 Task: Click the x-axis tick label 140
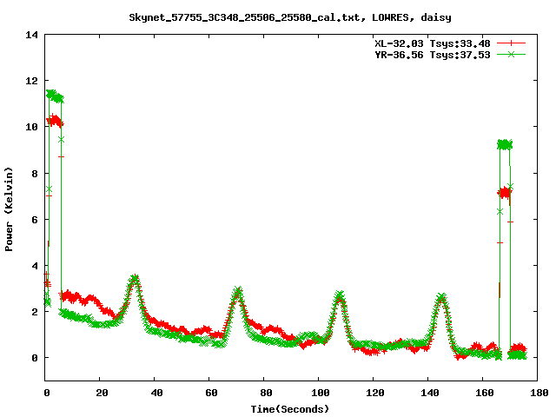430,393
